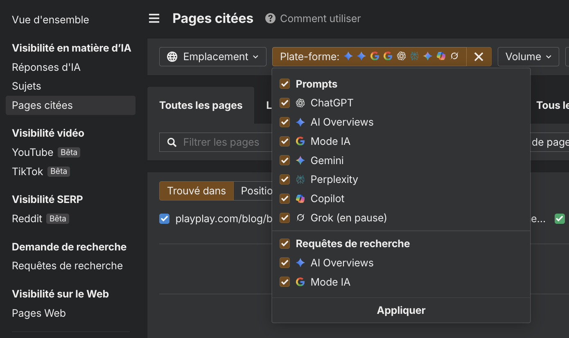569x338 pixels.
Task: Uncheck the Prompts group checkbox
Action: [x=284, y=84]
